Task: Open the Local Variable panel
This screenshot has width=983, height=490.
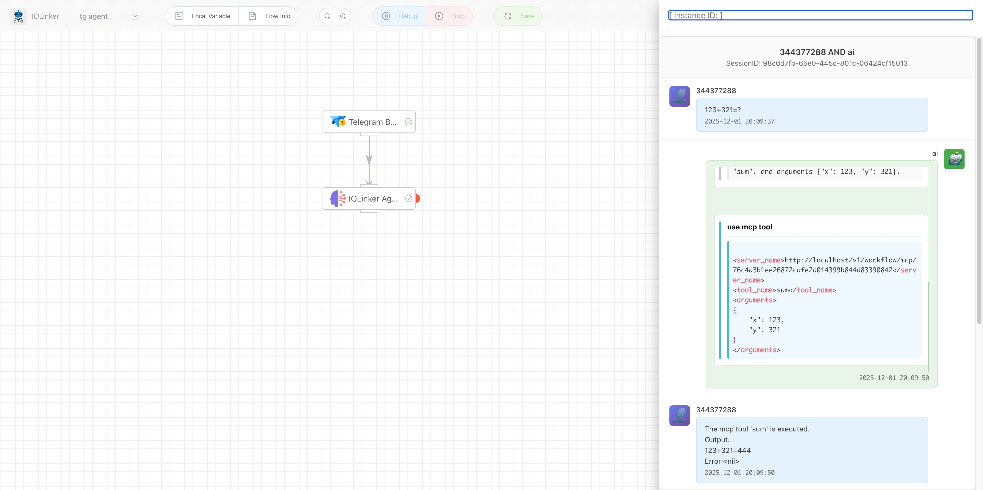Action: (x=202, y=16)
